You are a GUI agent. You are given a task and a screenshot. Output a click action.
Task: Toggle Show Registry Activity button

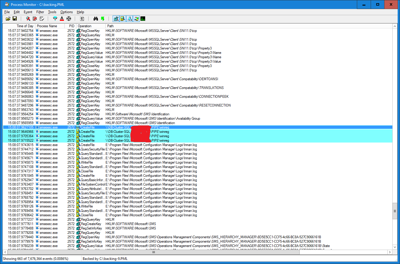point(116,19)
